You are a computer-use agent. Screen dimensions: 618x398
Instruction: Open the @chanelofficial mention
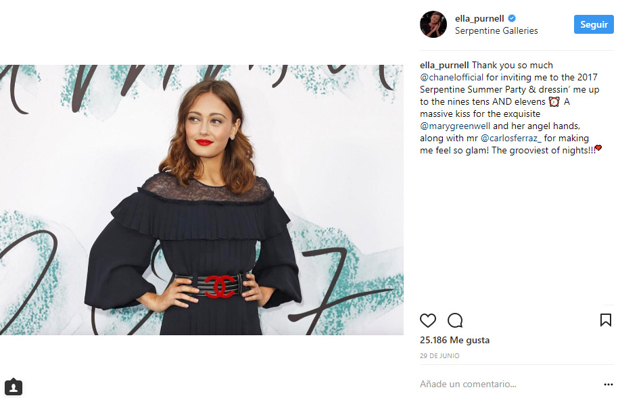[451, 77]
